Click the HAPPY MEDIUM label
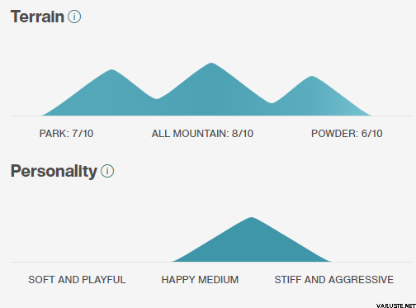 coord(200,280)
